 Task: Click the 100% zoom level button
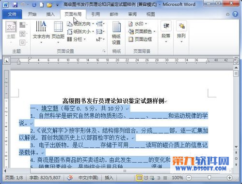pyautogui.click(x=177, y=178)
